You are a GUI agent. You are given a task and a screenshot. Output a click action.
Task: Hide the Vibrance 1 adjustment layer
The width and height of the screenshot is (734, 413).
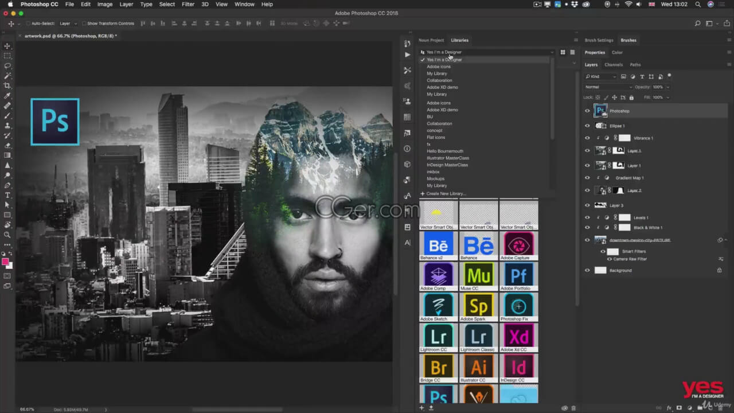[587, 138]
